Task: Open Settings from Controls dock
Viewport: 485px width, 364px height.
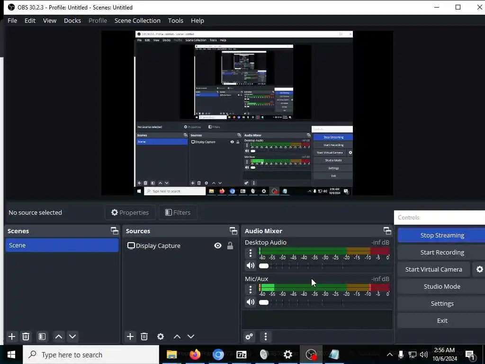Action: click(x=441, y=303)
